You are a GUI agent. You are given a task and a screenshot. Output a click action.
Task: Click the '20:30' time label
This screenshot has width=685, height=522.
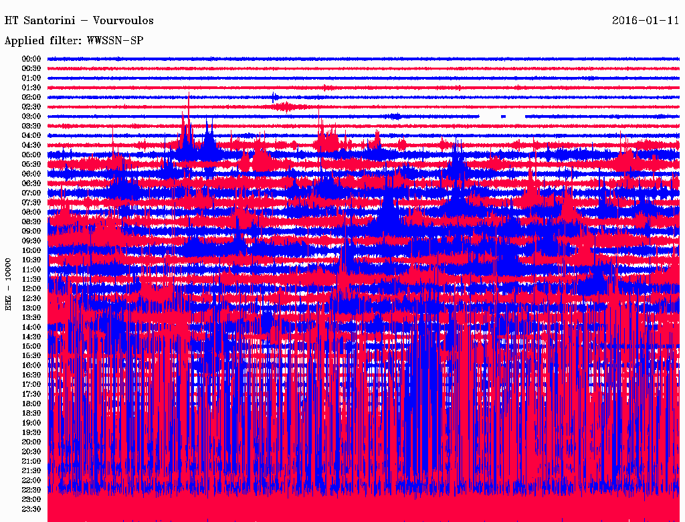pyautogui.click(x=31, y=452)
